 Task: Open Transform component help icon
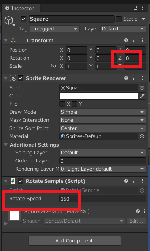pyautogui.click(x=126, y=40)
